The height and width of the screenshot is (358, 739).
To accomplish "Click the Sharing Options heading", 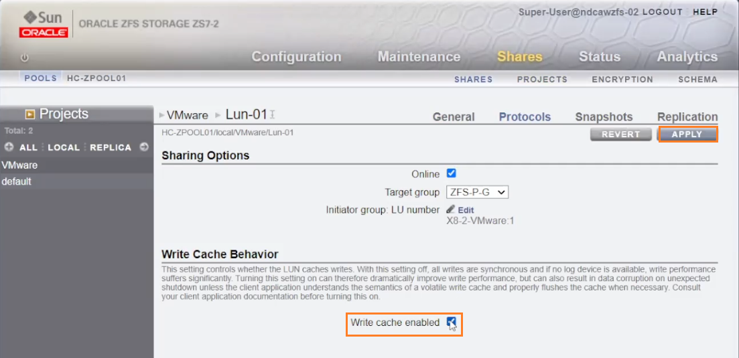I will [206, 155].
